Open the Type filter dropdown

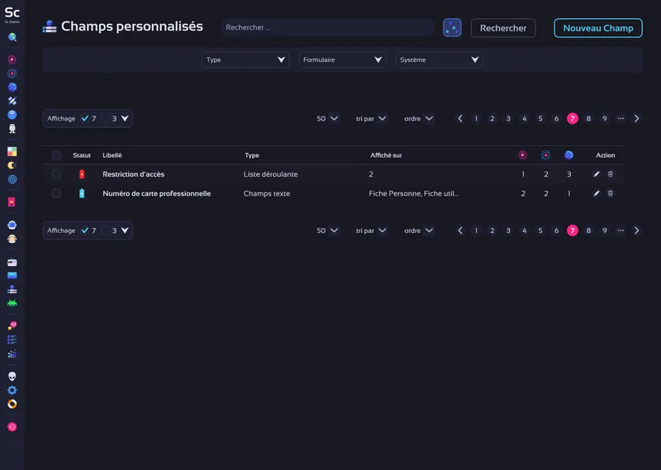pyautogui.click(x=245, y=59)
